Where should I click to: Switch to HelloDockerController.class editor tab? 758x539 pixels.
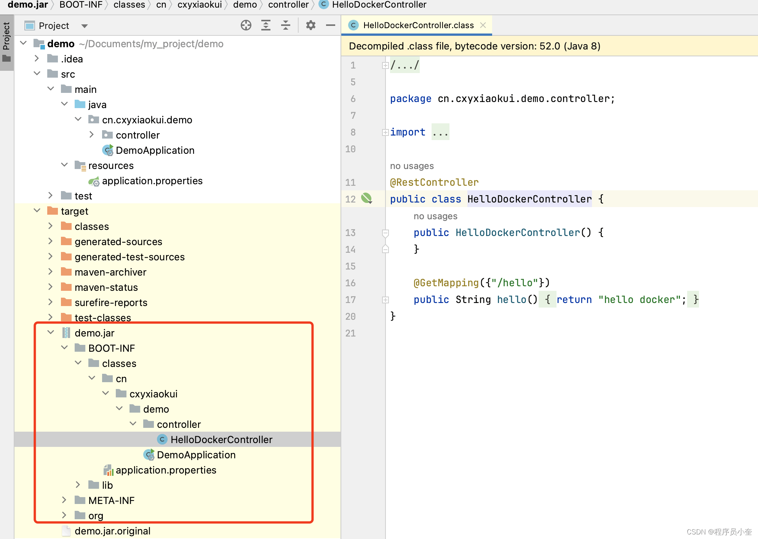tap(418, 26)
